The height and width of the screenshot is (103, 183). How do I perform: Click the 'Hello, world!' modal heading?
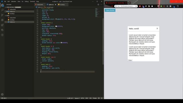[x=134, y=29]
